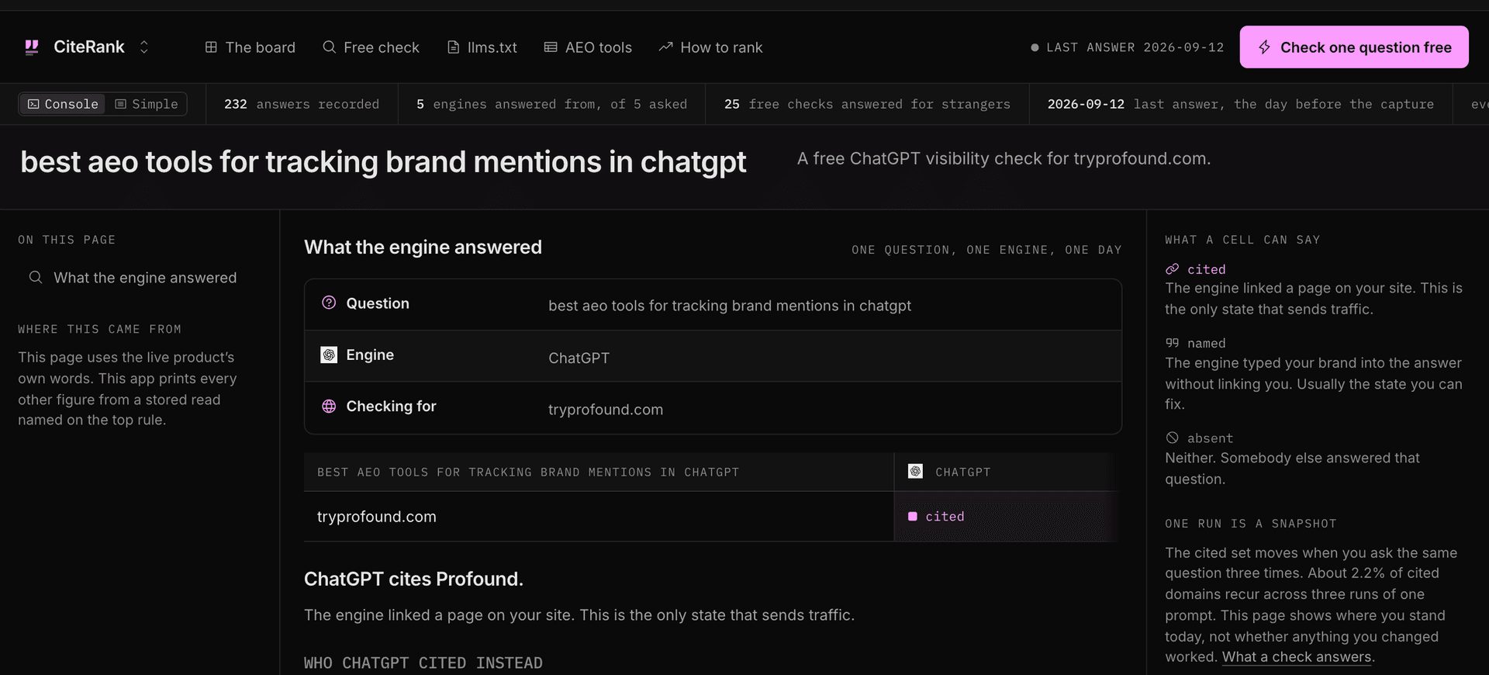
Task: Click the ChatGPT engine value
Action: click(x=579, y=358)
